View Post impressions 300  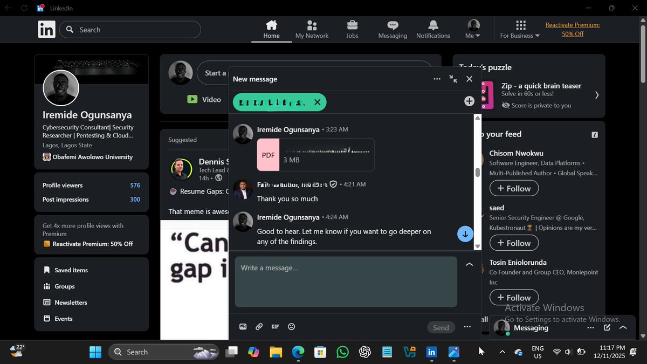91,199
